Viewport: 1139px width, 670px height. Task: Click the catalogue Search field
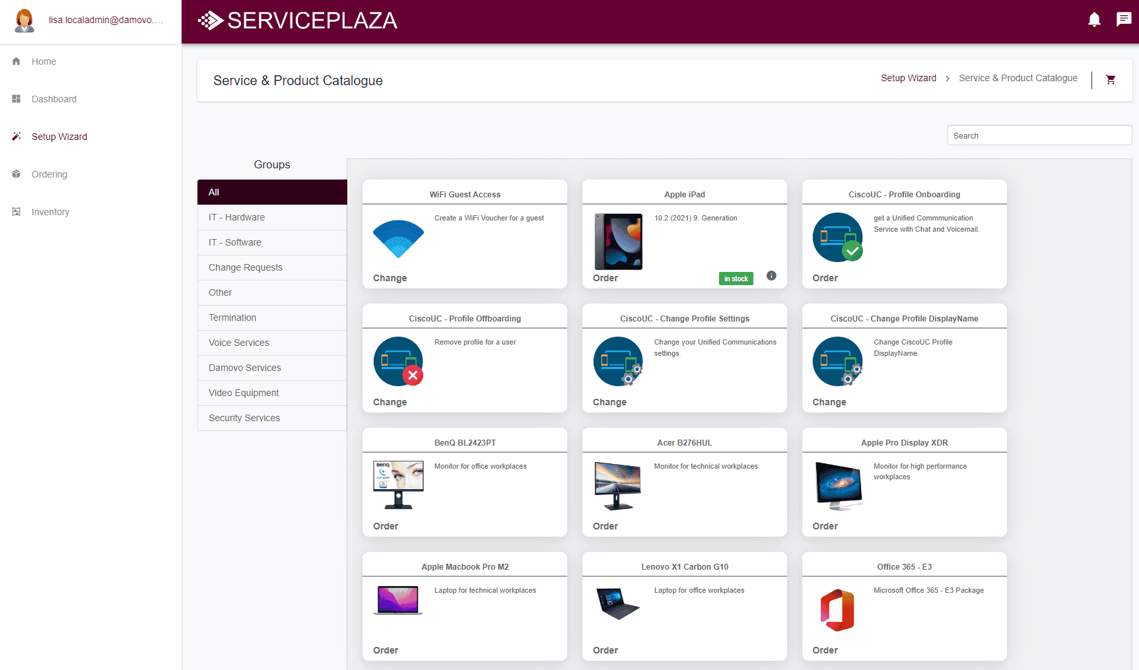tap(1039, 135)
